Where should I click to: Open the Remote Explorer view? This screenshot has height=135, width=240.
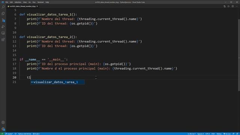3,33
